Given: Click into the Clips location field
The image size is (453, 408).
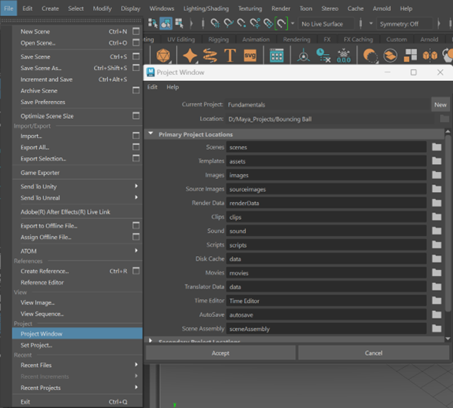Looking at the screenshot, I should (x=326, y=217).
